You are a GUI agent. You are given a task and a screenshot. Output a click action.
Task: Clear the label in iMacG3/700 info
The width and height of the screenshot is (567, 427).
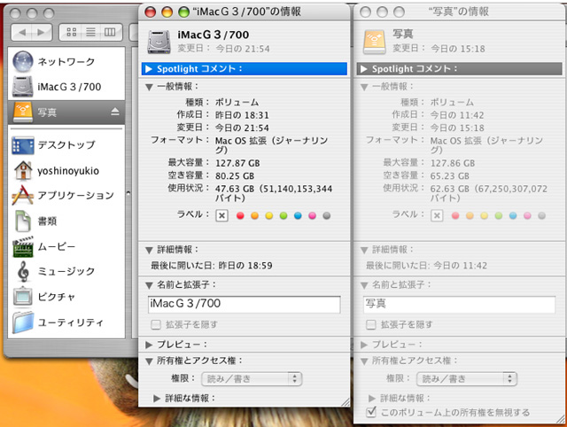(221, 216)
